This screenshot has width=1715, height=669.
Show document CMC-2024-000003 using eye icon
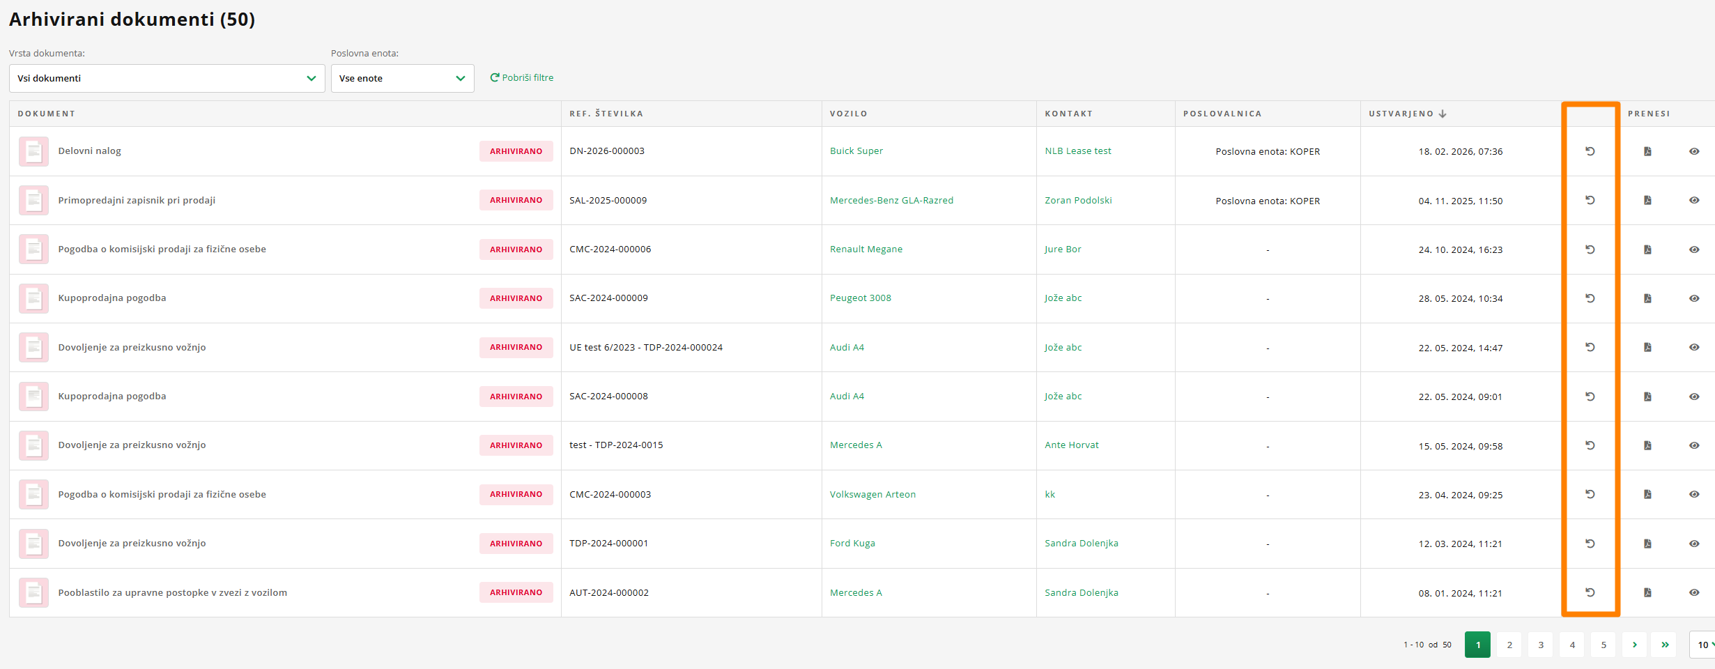(x=1694, y=494)
